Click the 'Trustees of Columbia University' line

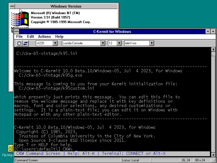87,136
